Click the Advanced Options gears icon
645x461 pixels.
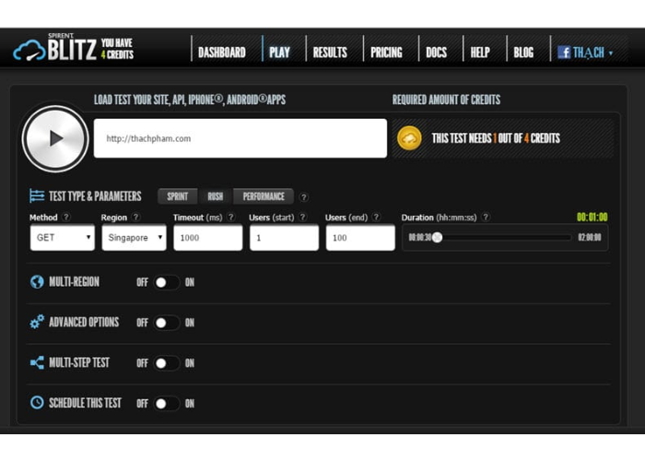pyautogui.click(x=37, y=322)
